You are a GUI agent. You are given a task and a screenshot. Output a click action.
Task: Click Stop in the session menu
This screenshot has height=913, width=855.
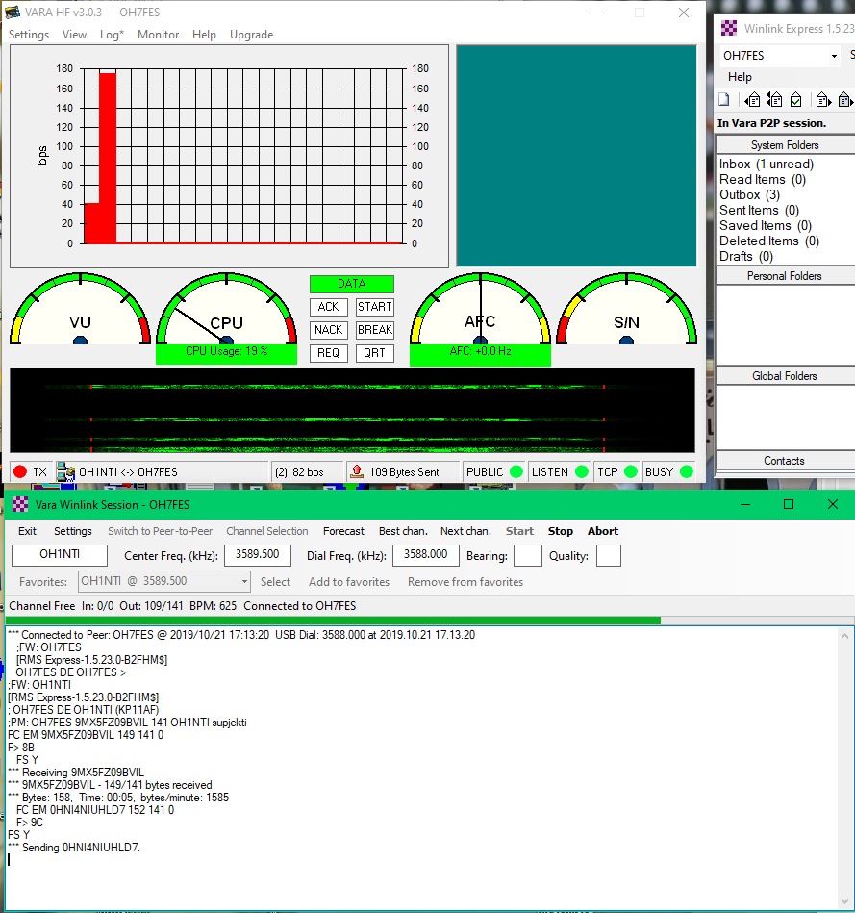(561, 531)
